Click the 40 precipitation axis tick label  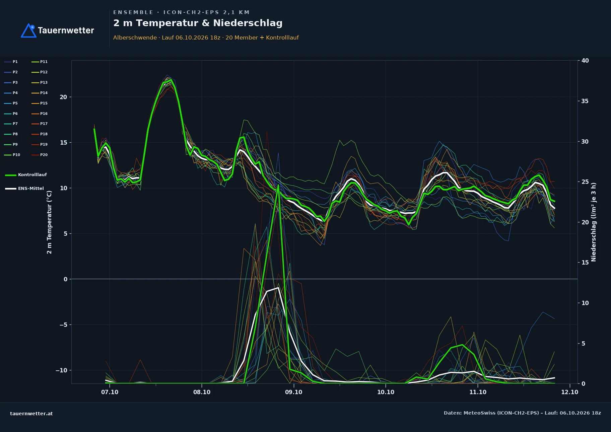coord(585,61)
